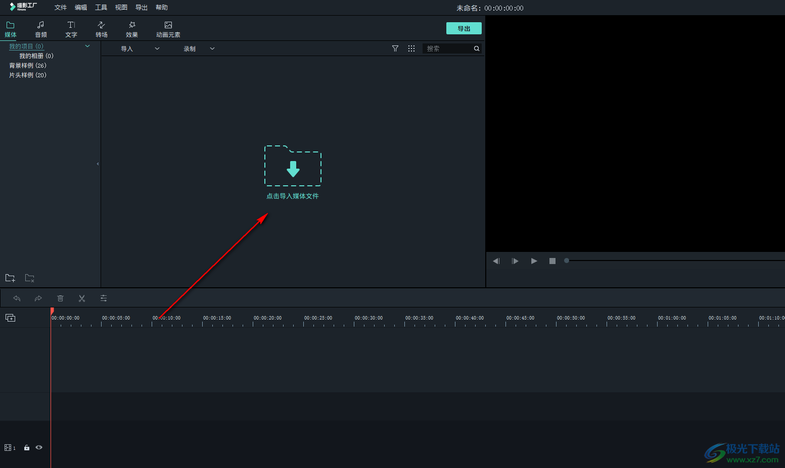This screenshot has height=468, width=785.
Task: Collapse the left panel arrow handle
Action: (x=98, y=164)
